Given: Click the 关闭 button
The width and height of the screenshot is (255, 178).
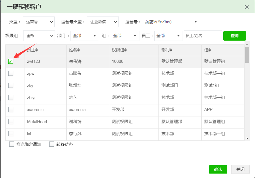Looking at the screenshot, I should tap(240, 169).
